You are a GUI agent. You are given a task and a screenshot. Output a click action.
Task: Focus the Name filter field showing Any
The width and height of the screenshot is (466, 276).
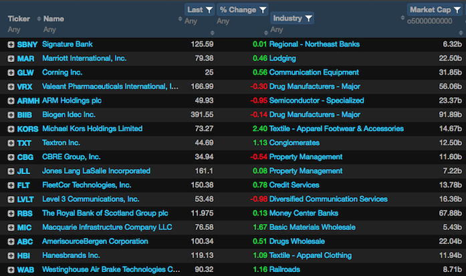point(49,29)
